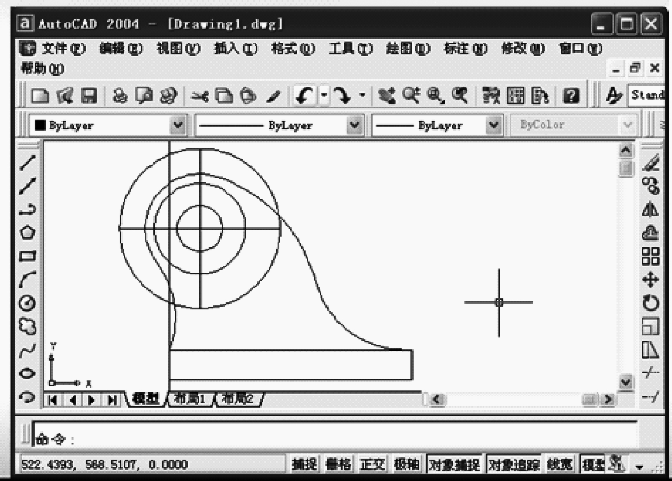Image resolution: width=672 pixels, height=481 pixels.
Task: Select the Polygon tool
Action: point(28,232)
